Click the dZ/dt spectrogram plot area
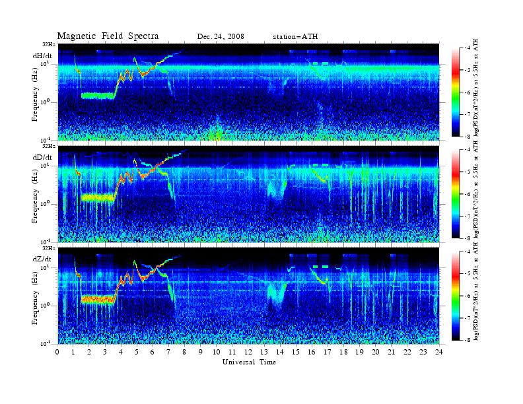The width and height of the screenshot is (523, 404). pyautogui.click(x=249, y=296)
